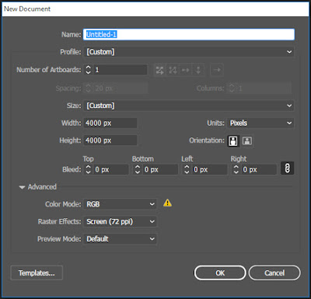Viewport: 311px width, 299px height.
Task: Choose landscape orientation icon
Action: tap(247, 141)
